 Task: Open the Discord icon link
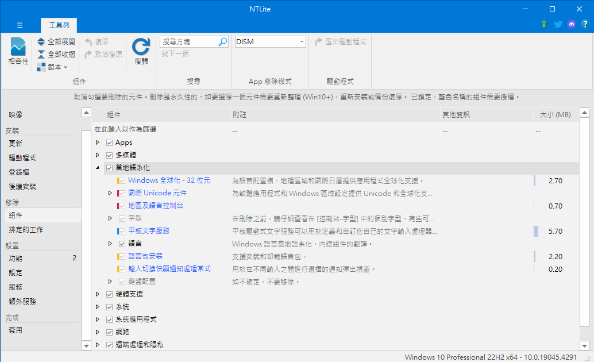[x=572, y=24]
